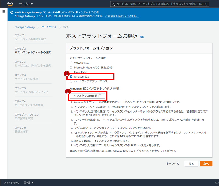219x186 pixels.
Task: Click the info icon in blue banner
Action: (12, 12)
